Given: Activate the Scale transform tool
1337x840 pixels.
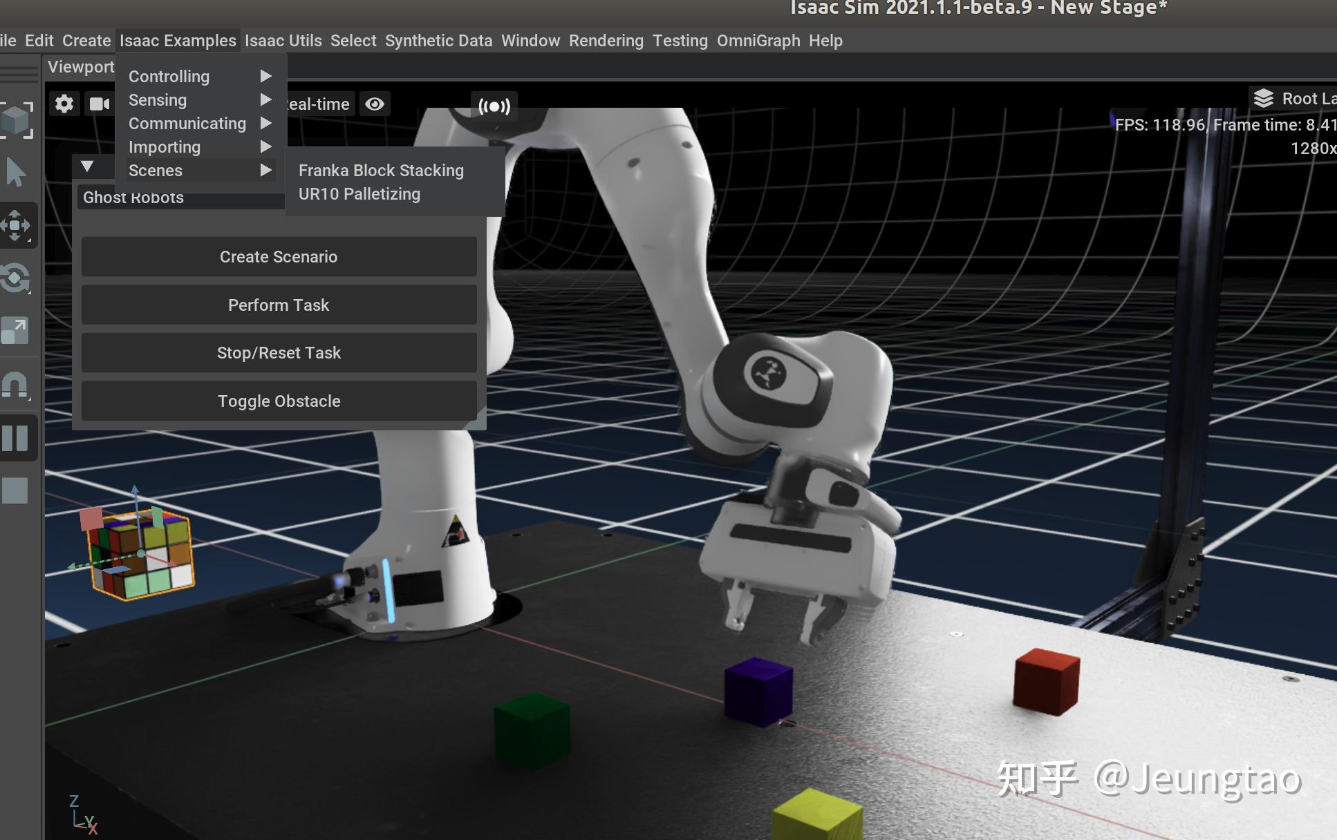Looking at the screenshot, I should coord(16,331).
